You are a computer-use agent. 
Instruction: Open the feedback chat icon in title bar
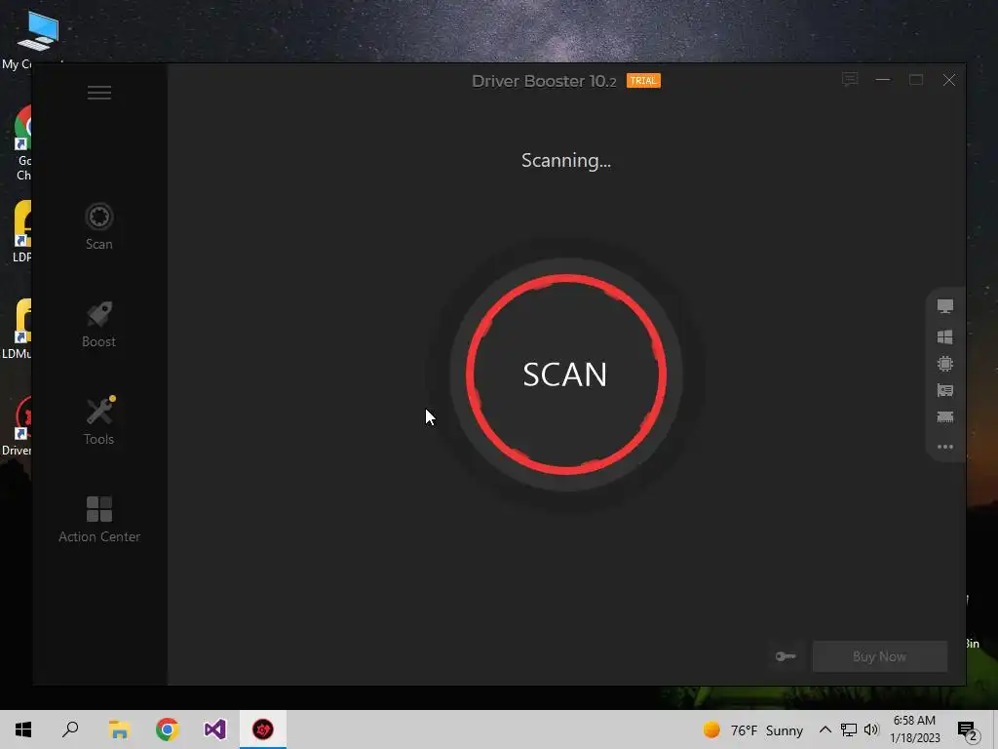(850, 80)
